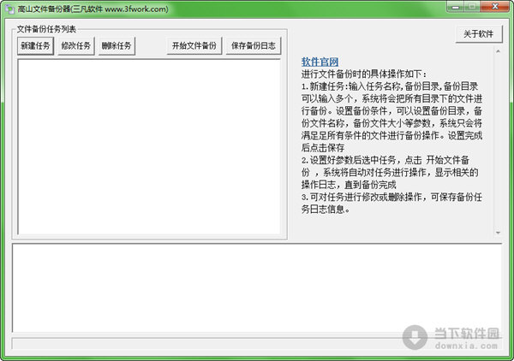Click the text line starting 2.设置好参数
514x361 pixels.
tap(385, 160)
